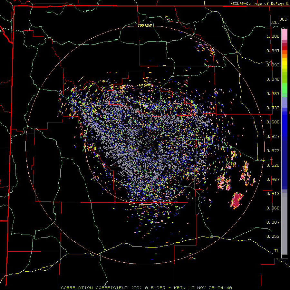Pick the bright green band of the color scale
Image resolution: width=290 pixels, height=290 pixels.
285,88
